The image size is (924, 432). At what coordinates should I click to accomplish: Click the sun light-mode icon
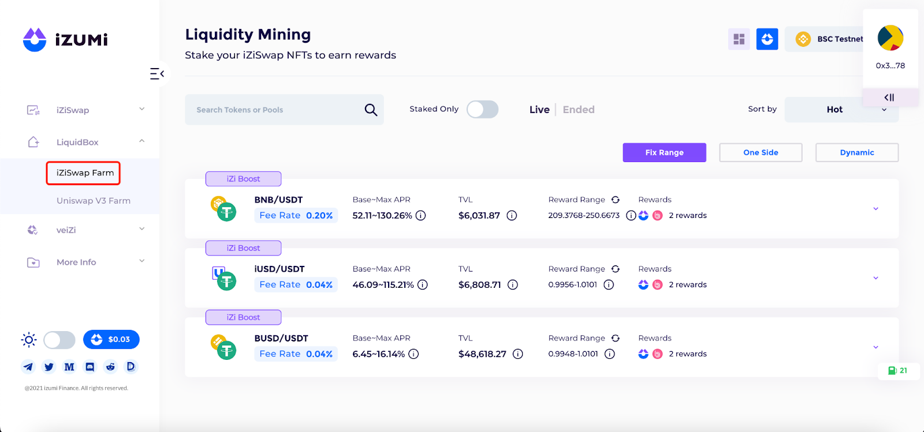pos(29,340)
